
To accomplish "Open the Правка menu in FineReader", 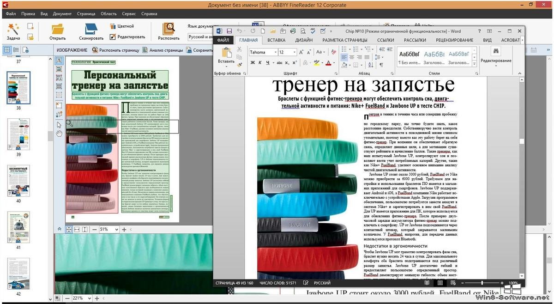I will coord(28,14).
